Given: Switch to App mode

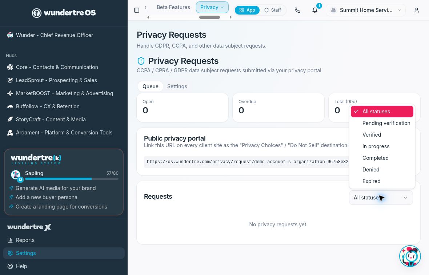Looking at the screenshot, I should (247, 10).
